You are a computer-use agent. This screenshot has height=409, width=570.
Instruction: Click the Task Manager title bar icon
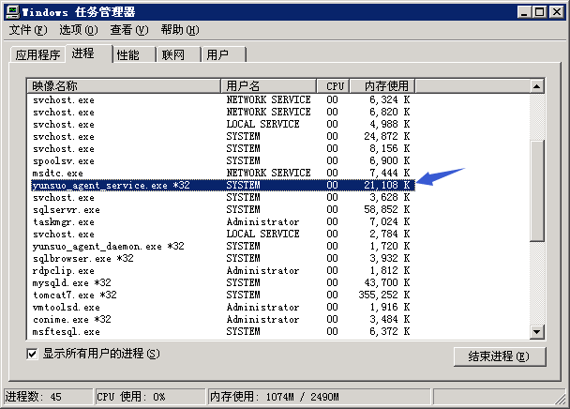pyautogui.click(x=11, y=11)
